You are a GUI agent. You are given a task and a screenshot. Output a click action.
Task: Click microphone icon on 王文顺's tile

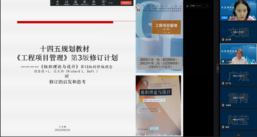pyautogui.click(x=223, y=40)
